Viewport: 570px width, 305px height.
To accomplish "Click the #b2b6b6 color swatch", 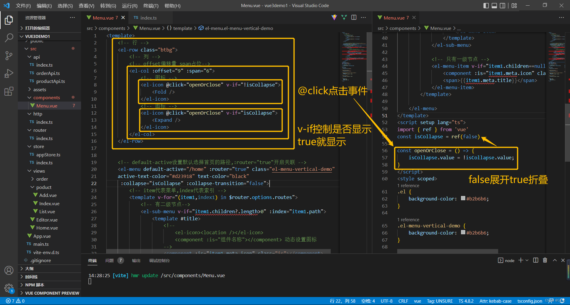I will (463, 198).
